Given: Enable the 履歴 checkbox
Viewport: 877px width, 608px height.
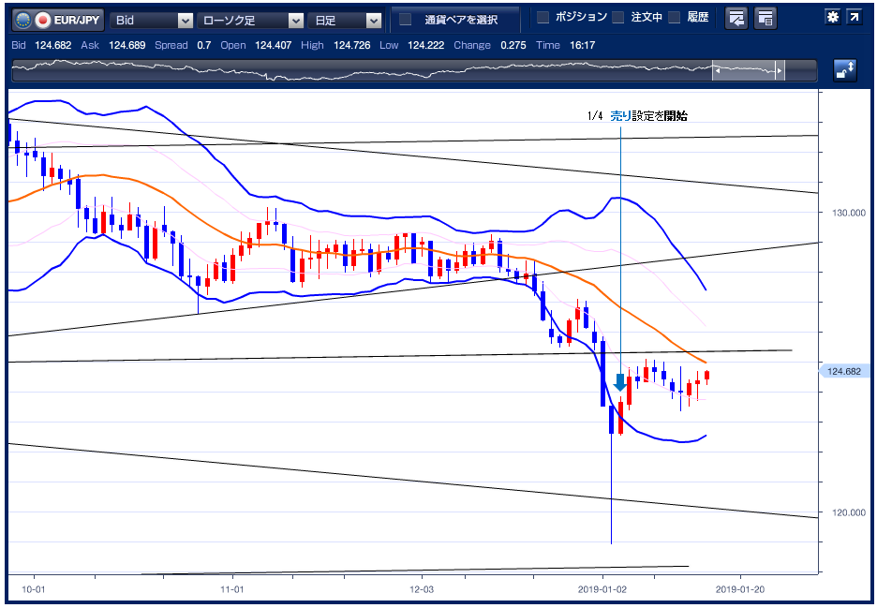Looking at the screenshot, I should coord(675,18).
